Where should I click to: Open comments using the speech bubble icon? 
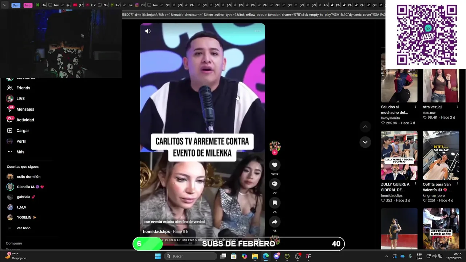(275, 184)
